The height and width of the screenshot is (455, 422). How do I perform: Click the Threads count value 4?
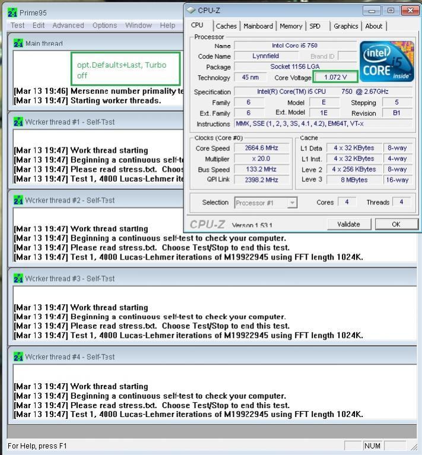click(401, 202)
